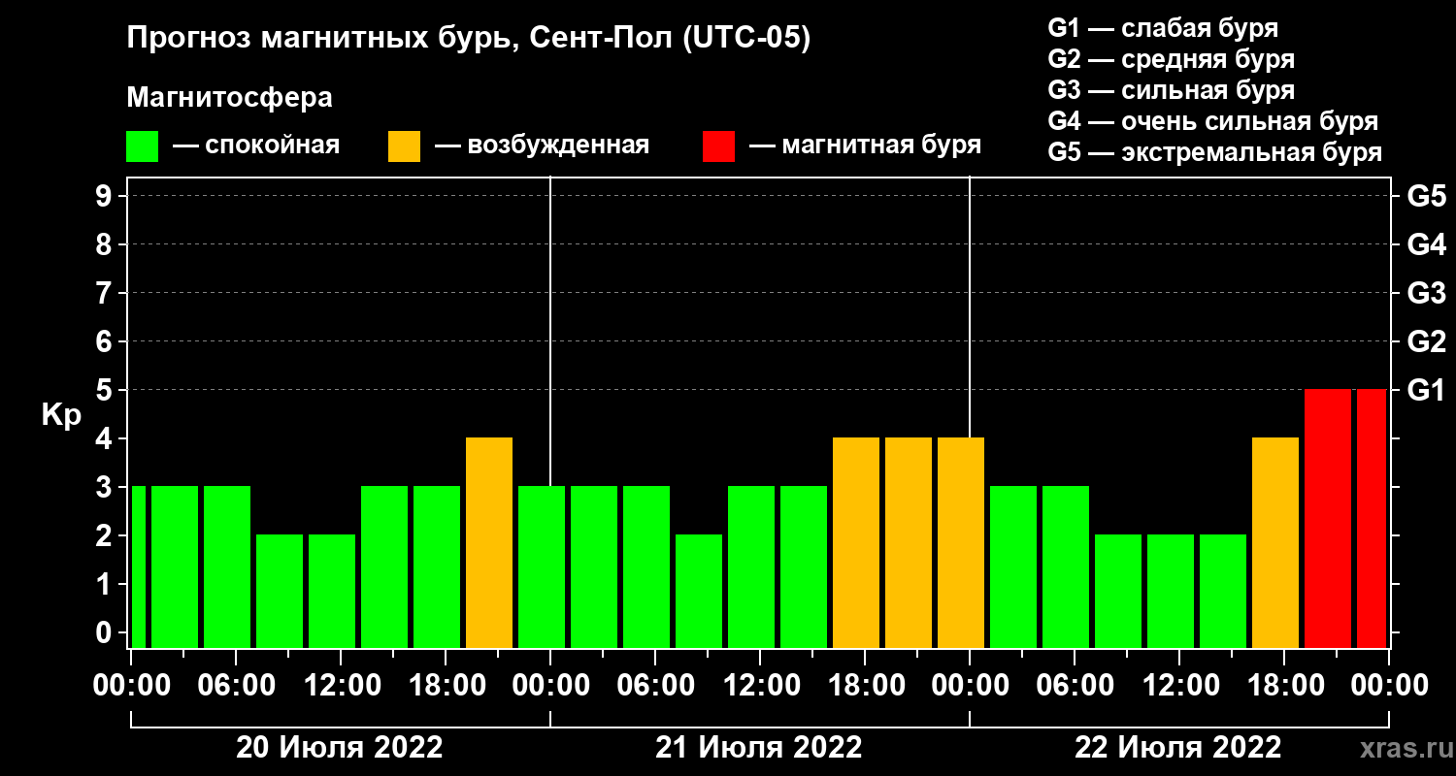Click the G5 label on the right axis

pos(1426,196)
